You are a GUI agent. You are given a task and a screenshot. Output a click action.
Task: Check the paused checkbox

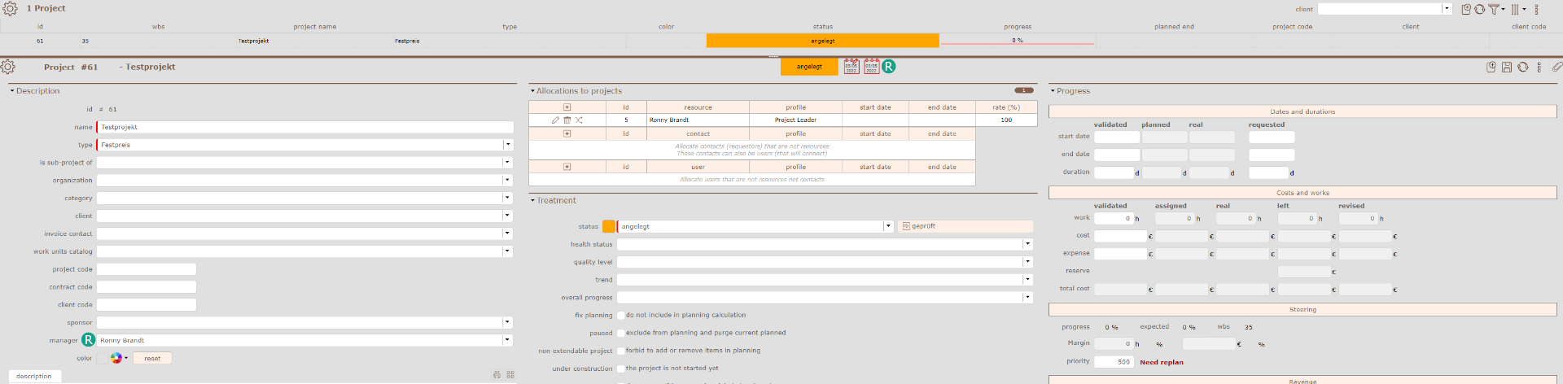tap(621, 334)
